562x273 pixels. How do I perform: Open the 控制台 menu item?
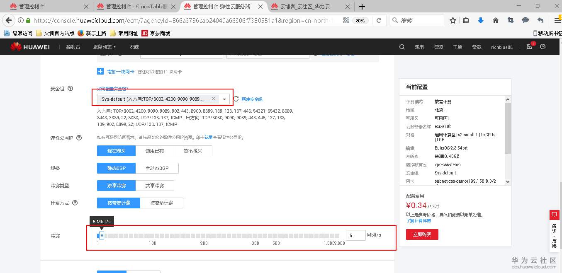pyautogui.click(x=73, y=47)
